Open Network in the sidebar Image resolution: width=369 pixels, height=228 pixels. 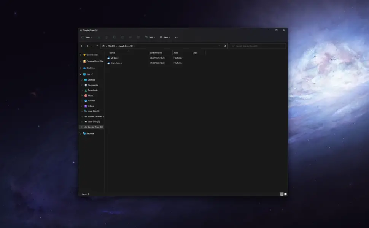90,133
